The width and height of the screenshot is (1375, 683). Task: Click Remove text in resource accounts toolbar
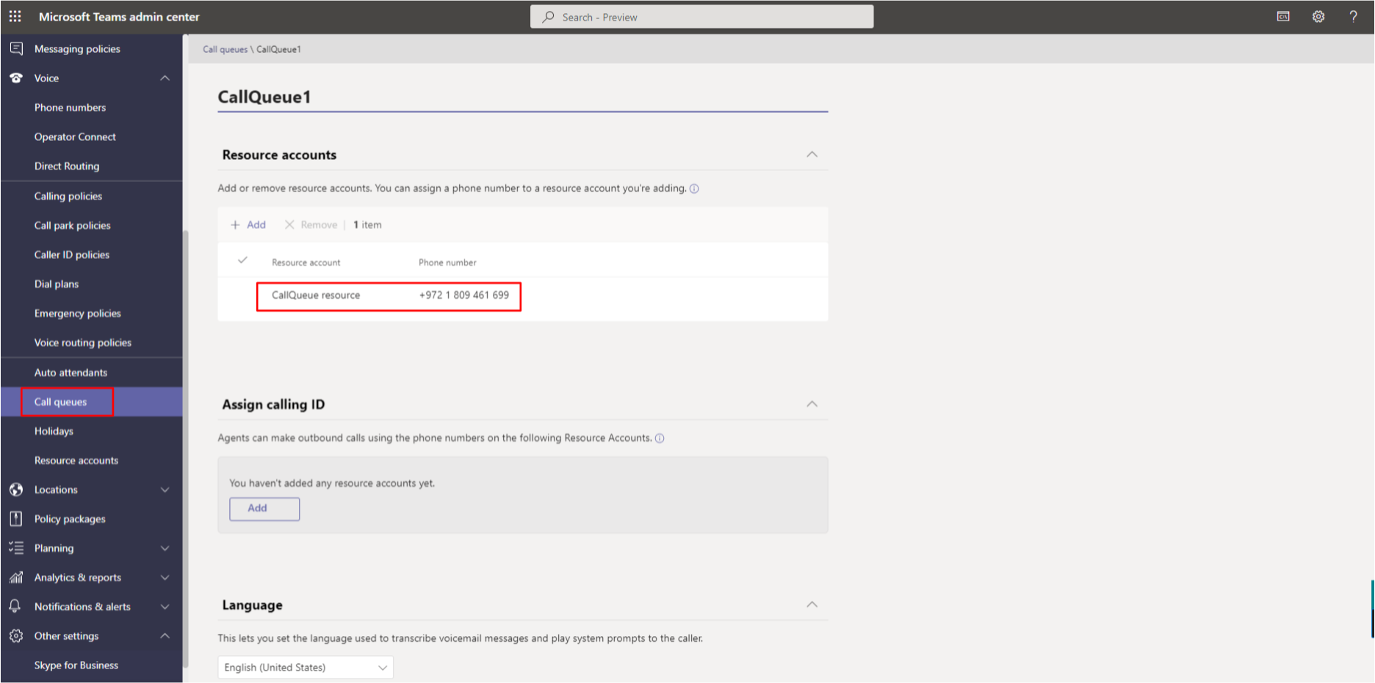click(x=319, y=224)
